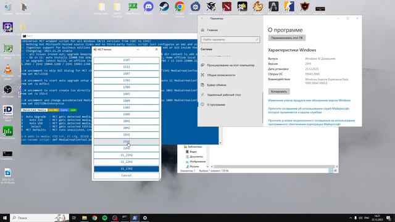Select the 1903 version button
Viewport: 395px width, 222px height.
[x=127, y=108]
